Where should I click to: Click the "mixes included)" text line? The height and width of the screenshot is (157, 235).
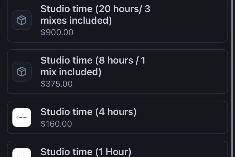click(76, 21)
